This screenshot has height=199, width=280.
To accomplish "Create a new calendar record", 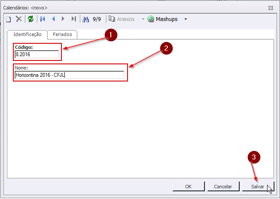I will coord(8,19).
